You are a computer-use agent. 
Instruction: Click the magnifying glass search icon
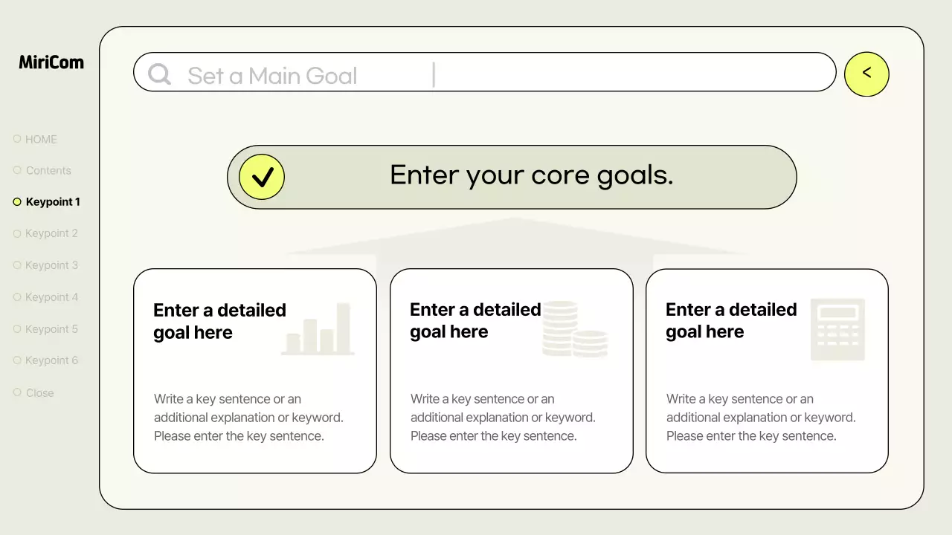(159, 74)
